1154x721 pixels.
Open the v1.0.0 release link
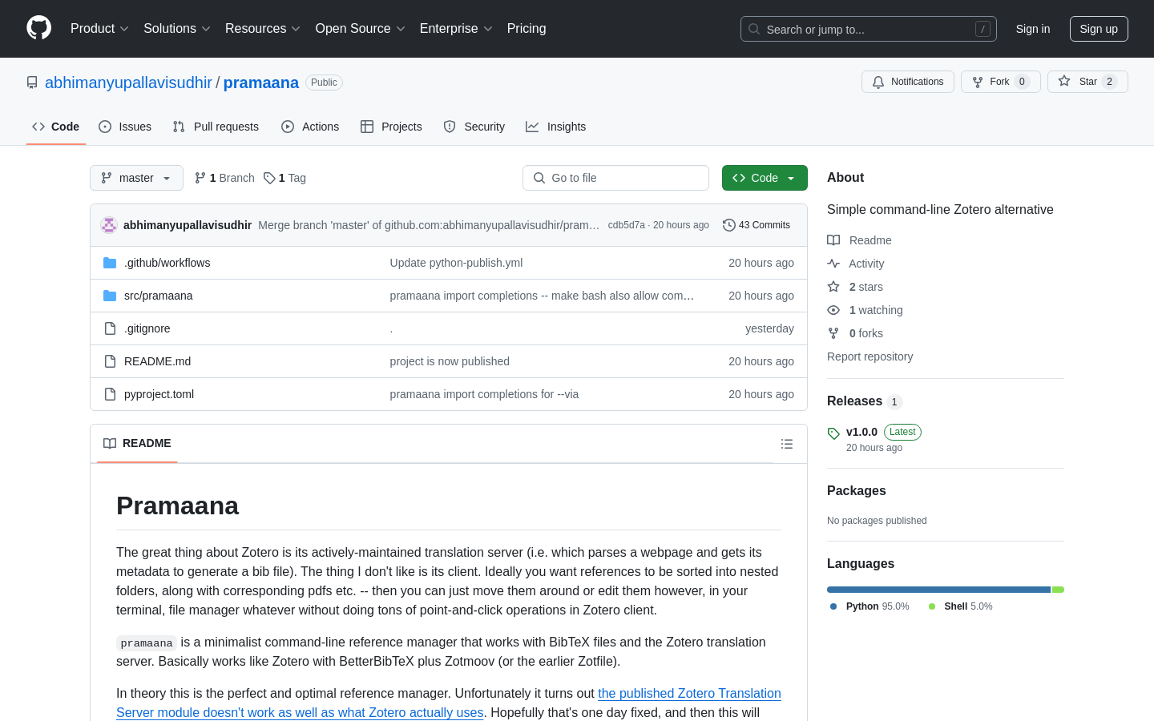click(x=861, y=432)
